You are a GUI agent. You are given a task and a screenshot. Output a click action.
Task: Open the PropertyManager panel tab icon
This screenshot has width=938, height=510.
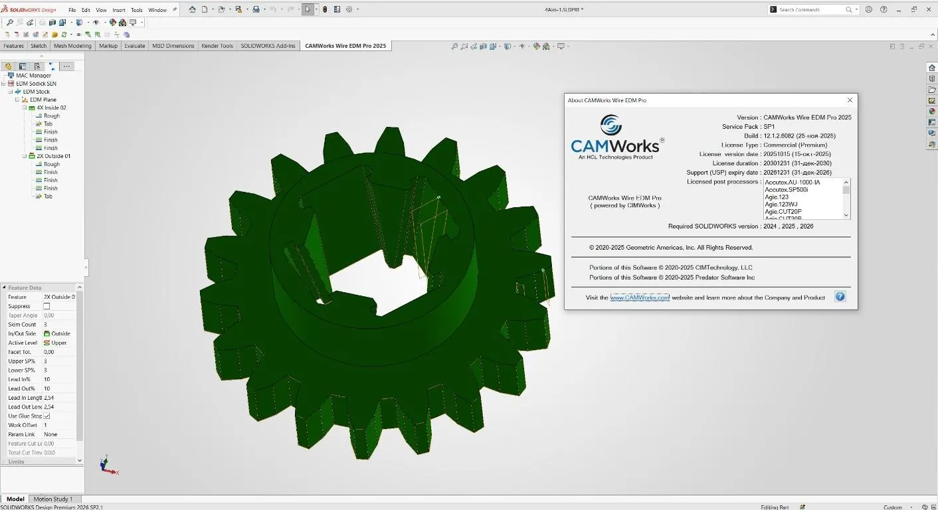(22, 66)
